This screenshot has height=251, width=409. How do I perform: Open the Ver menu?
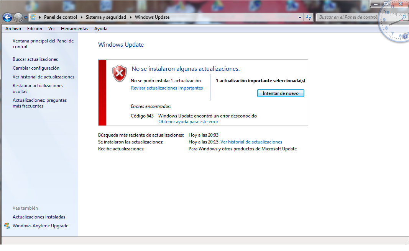tap(51, 29)
